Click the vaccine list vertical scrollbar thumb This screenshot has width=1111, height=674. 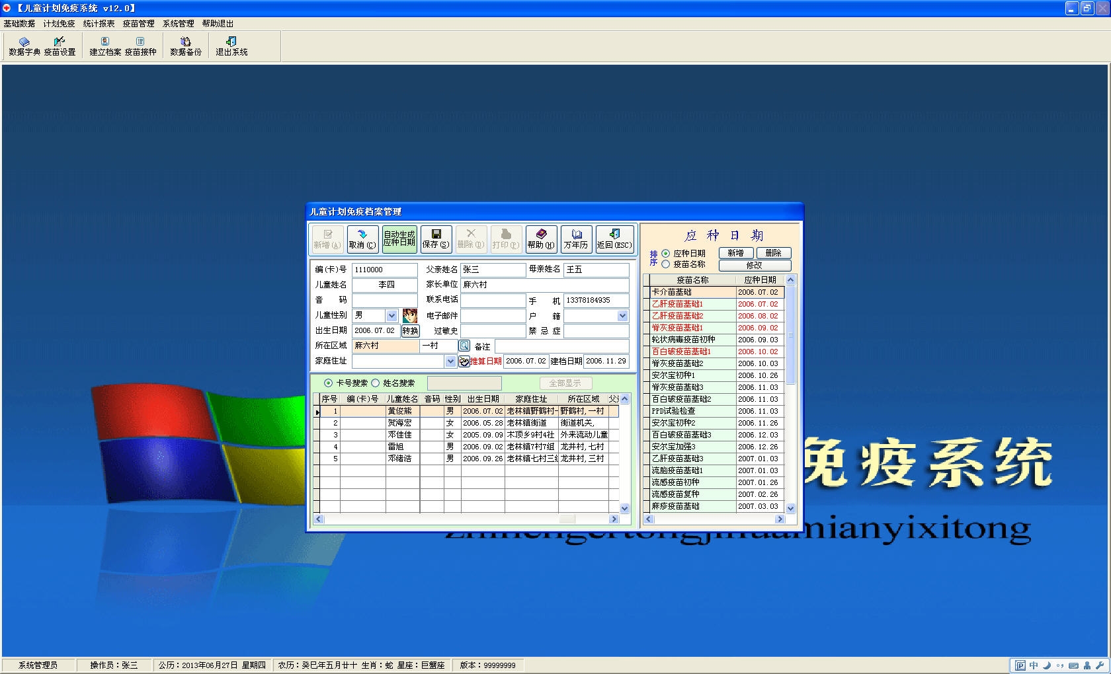pos(790,335)
